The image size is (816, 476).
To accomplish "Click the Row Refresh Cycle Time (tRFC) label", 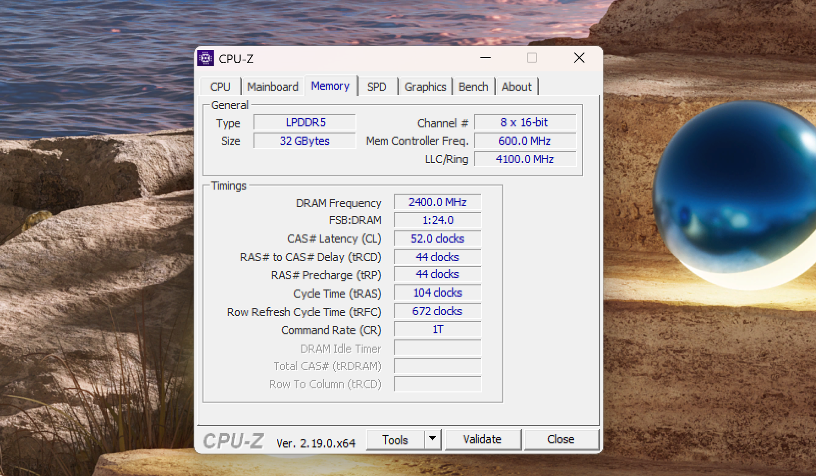I will [x=304, y=312].
